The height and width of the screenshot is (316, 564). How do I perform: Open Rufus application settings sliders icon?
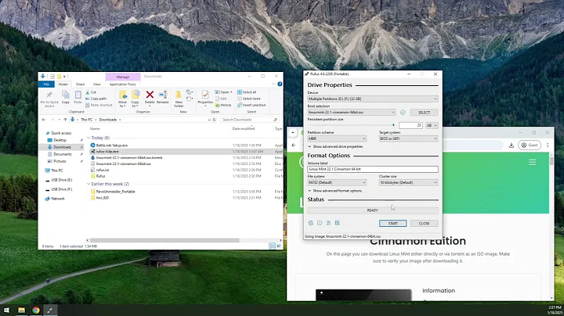tap(328, 223)
